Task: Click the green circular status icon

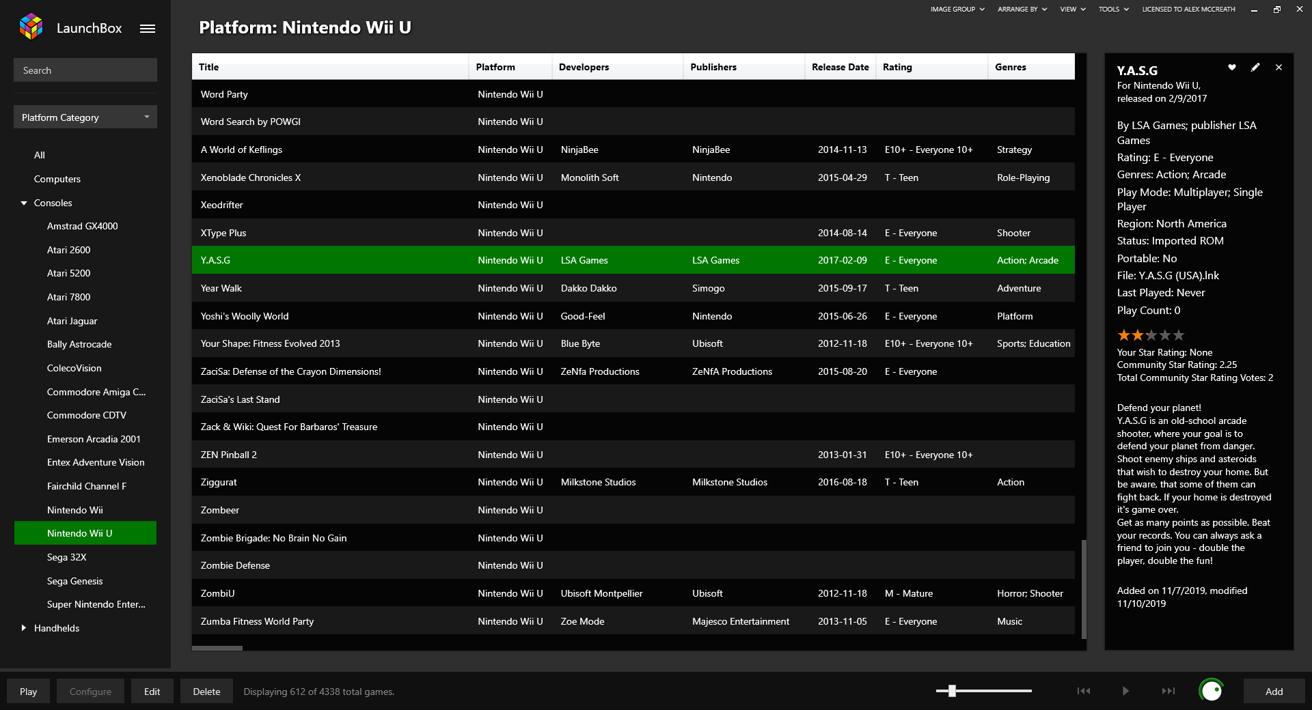Action: 1212,691
